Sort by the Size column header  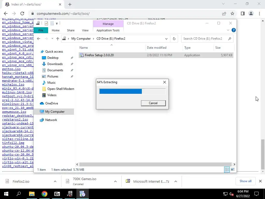[x=224, y=48]
